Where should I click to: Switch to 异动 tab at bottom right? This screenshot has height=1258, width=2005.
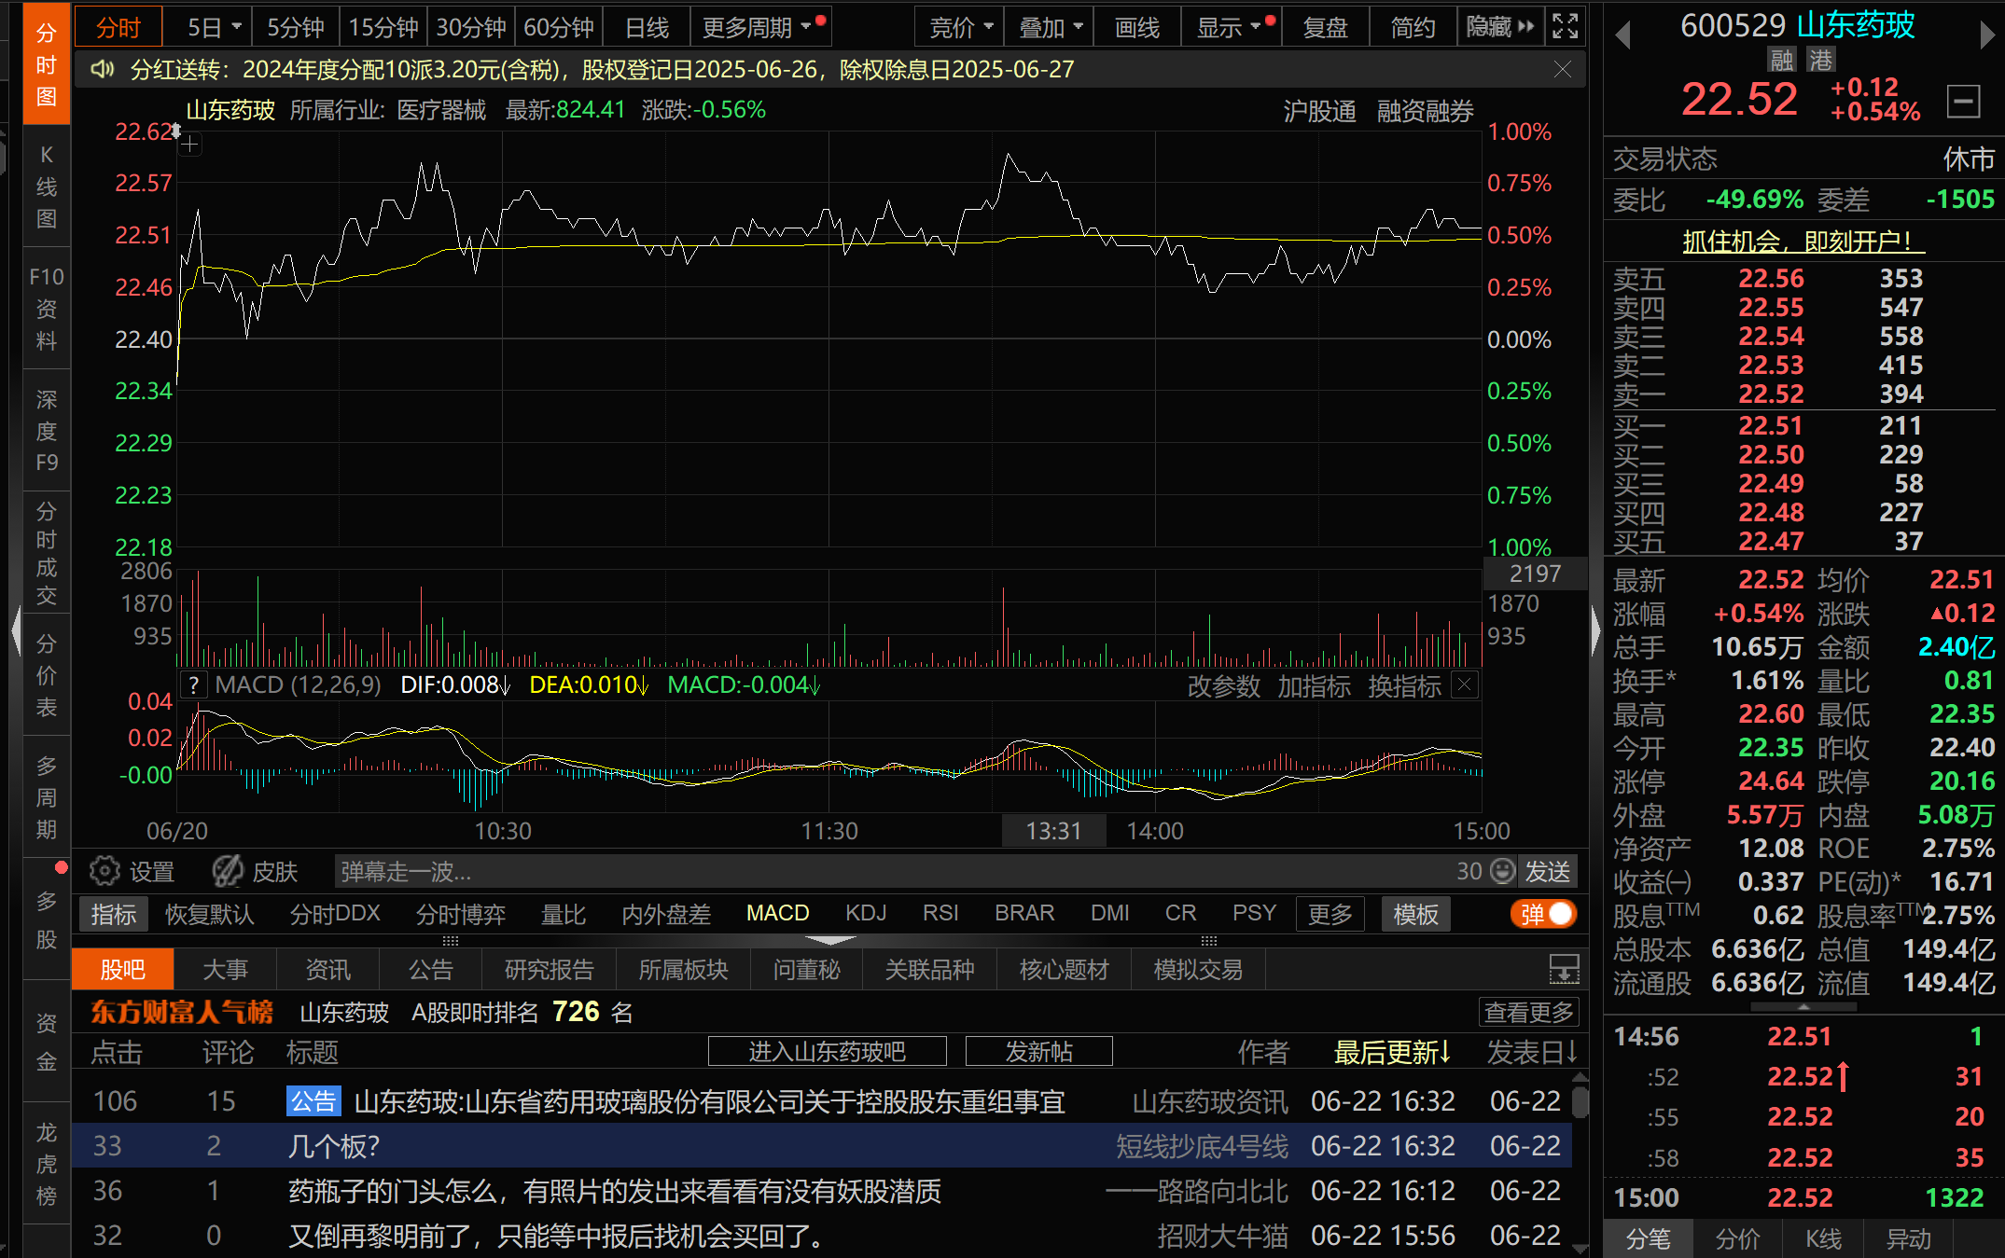coord(1909,1238)
